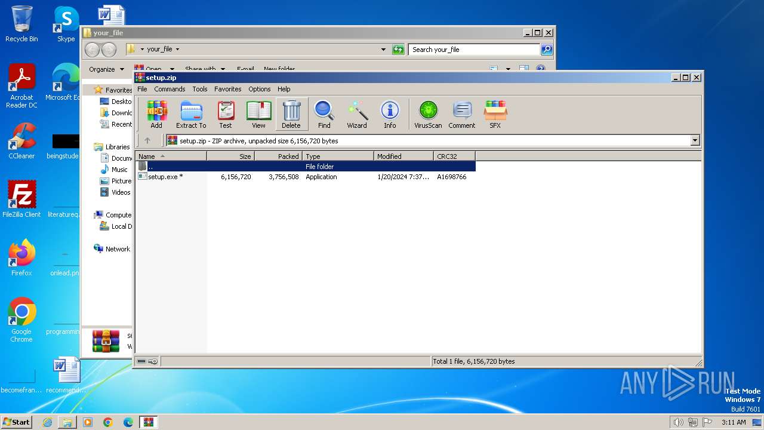Screen dimensions: 764x430
Task: Open Internet Explorer from the taskbar
Action: [x=47, y=422]
